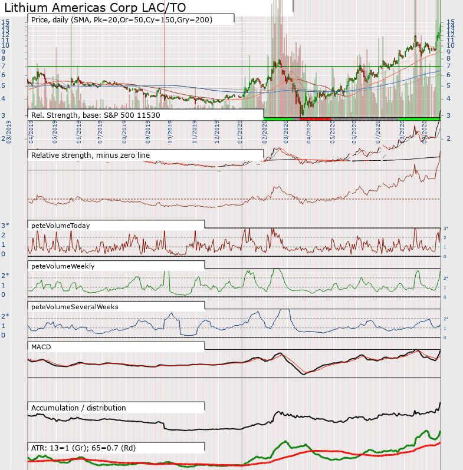The image size is (463, 470).
Task: Select the "07/2020" date axis label
Action: point(378,132)
